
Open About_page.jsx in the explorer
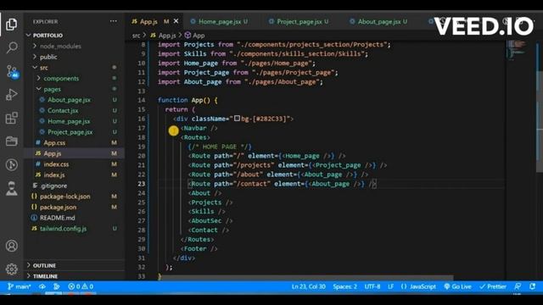pos(69,100)
